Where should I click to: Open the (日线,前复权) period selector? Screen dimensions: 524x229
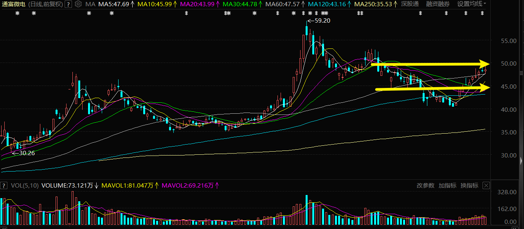45,4
